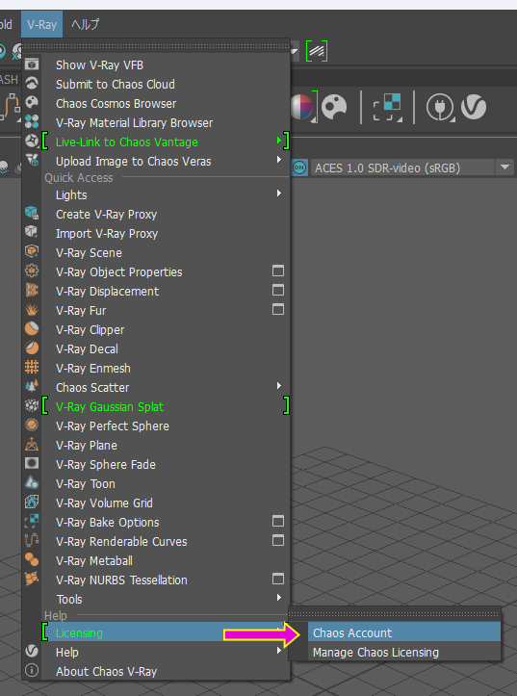This screenshot has height=696, width=517.
Task: Click the V-Ray logo shelf icon
Action: (x=474, y=107)
